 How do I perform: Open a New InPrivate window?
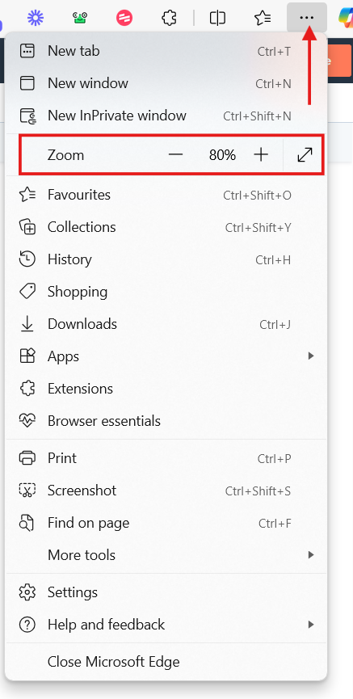tap(166, 116)
